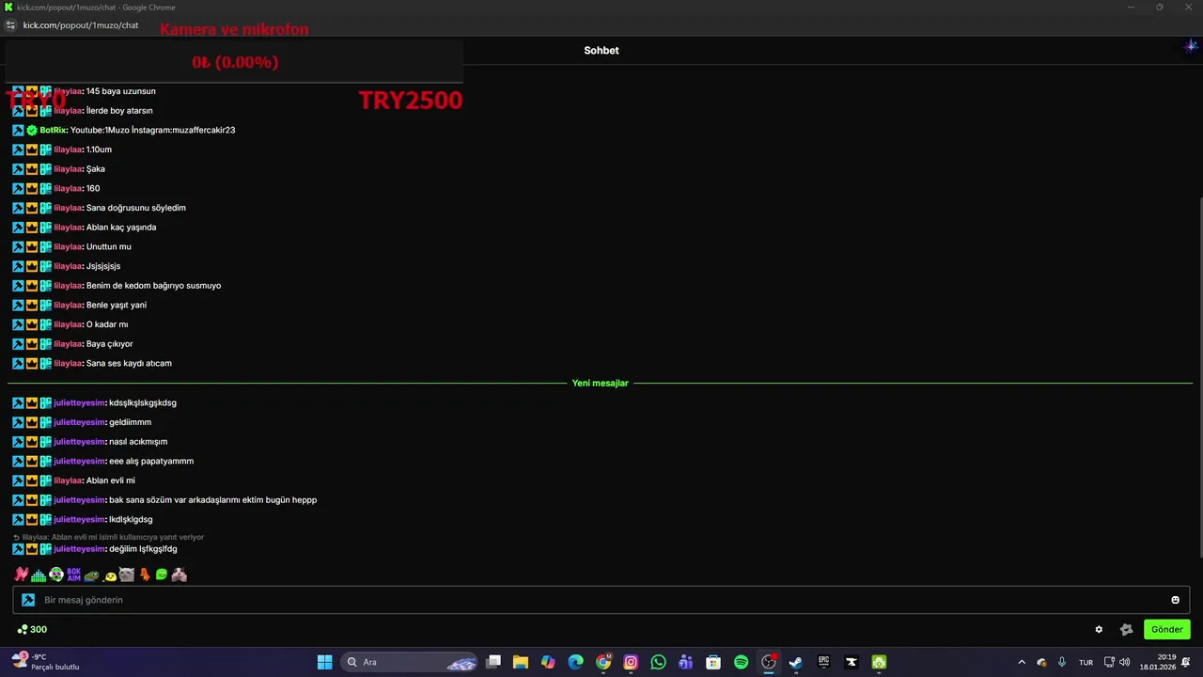Insert the red W-shaped emote
The image size is (1203, 677).
(21, 575)
